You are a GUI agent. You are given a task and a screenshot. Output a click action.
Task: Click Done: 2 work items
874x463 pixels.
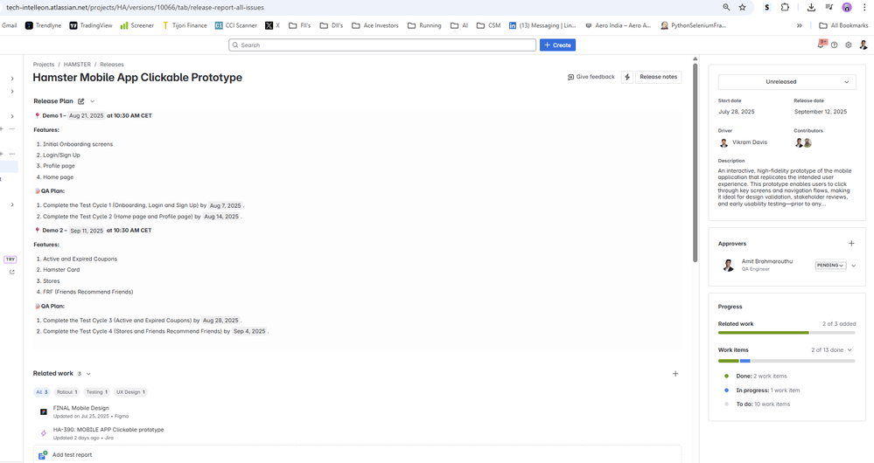click(761, 377)
